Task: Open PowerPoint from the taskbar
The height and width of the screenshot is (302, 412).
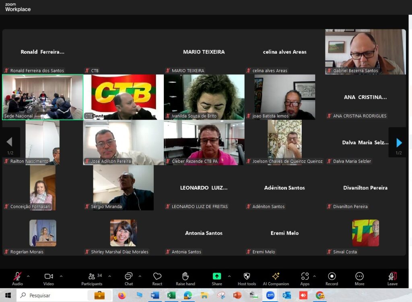Action: [237, 296]
